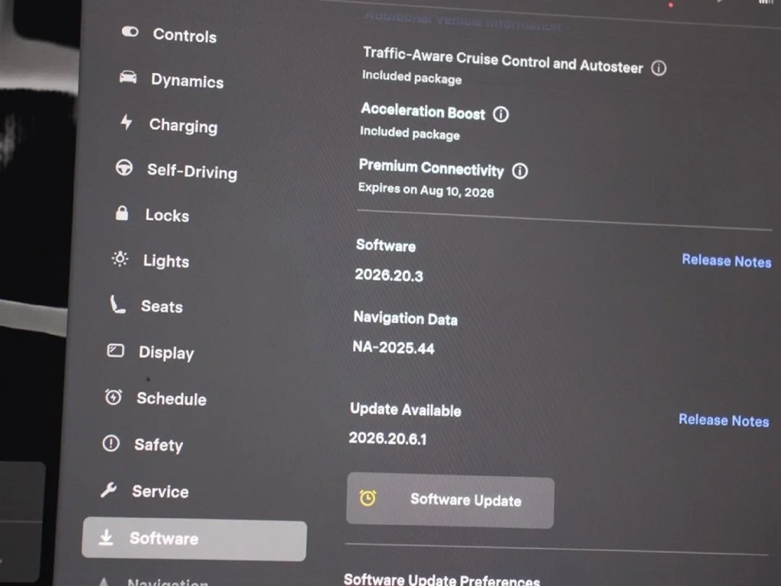781x586 pixels.
Task: Click the Acceleration Boost heading
Action: pos(423,111)
